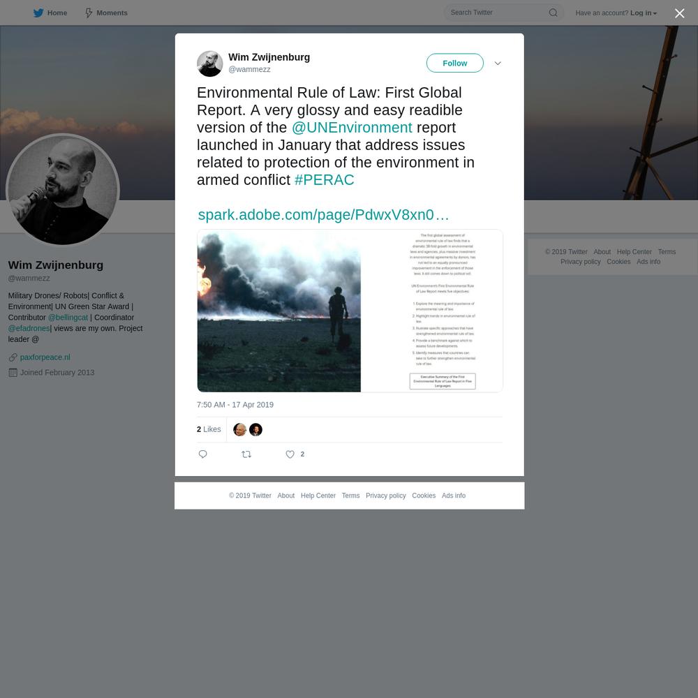The image size is (698, 698).
Task: Like the tweet with heart icon
Action: click(x=290, y=454)
